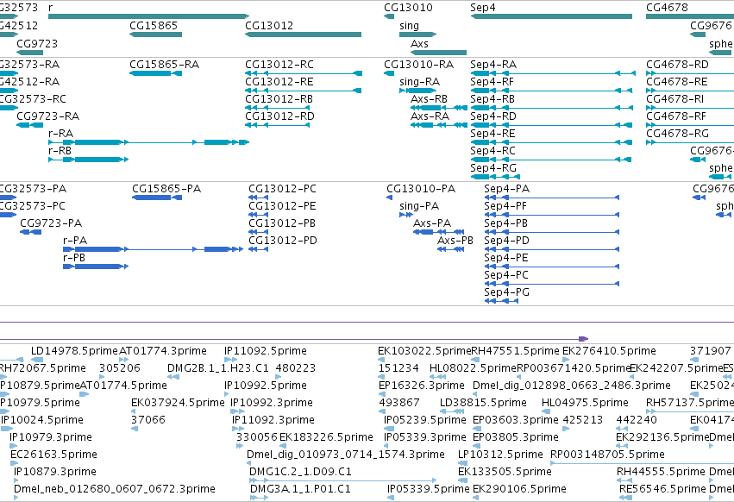This screenshot has width=734, height=502.
Task: Select transcript Sep4-RG
Action: [495, 177]
